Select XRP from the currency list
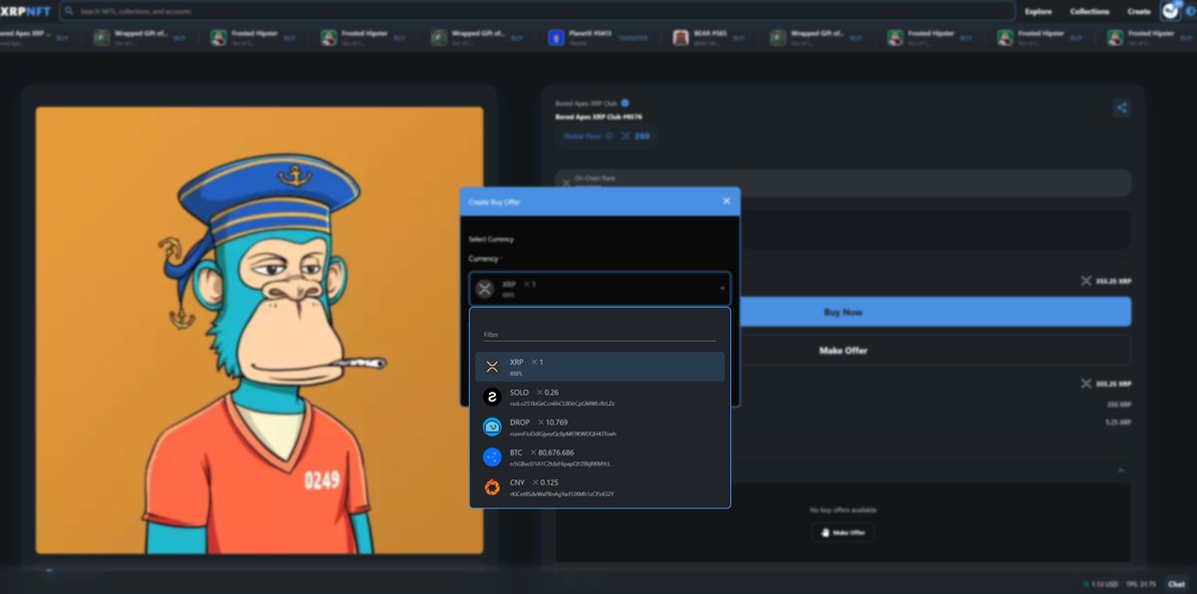Screen dimensions: 1197x594 (599, 367)
